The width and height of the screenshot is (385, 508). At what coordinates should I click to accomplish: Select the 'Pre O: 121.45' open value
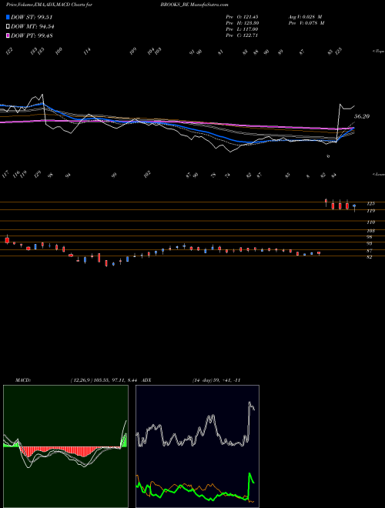click(x=242, y=17)
